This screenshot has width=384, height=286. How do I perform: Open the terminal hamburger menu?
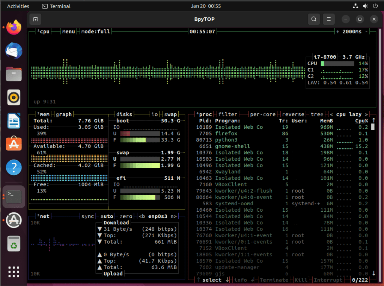329,19
